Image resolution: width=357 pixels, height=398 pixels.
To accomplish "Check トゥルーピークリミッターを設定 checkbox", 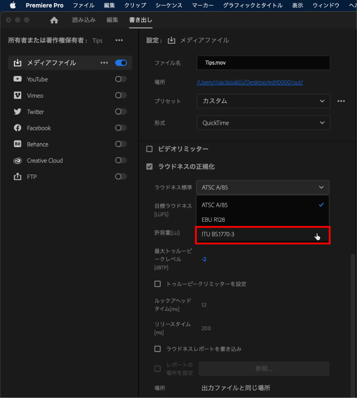I will 158,284.
